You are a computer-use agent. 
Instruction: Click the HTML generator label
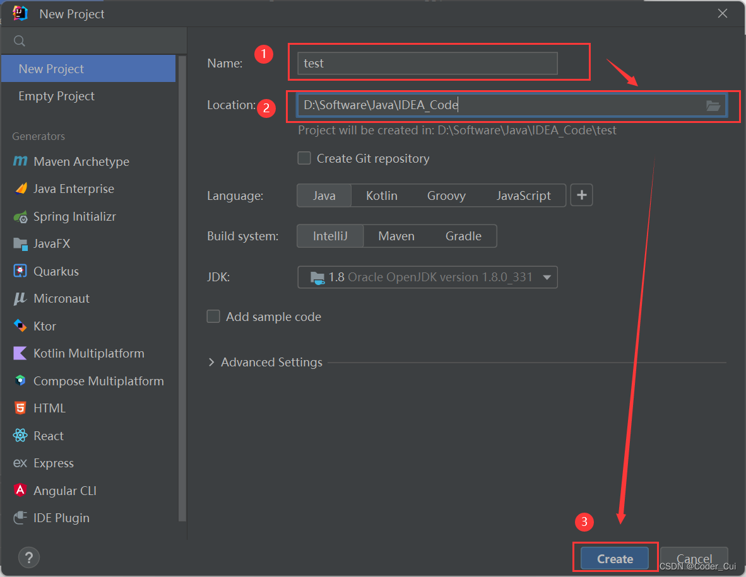[x=49, y=408]
